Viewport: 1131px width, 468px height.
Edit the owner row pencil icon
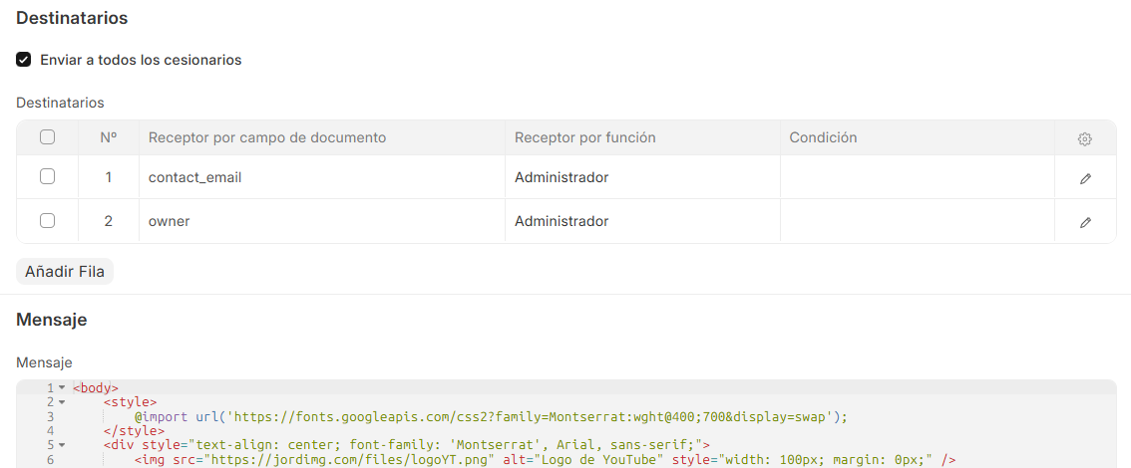click(x=1085, y=222)
